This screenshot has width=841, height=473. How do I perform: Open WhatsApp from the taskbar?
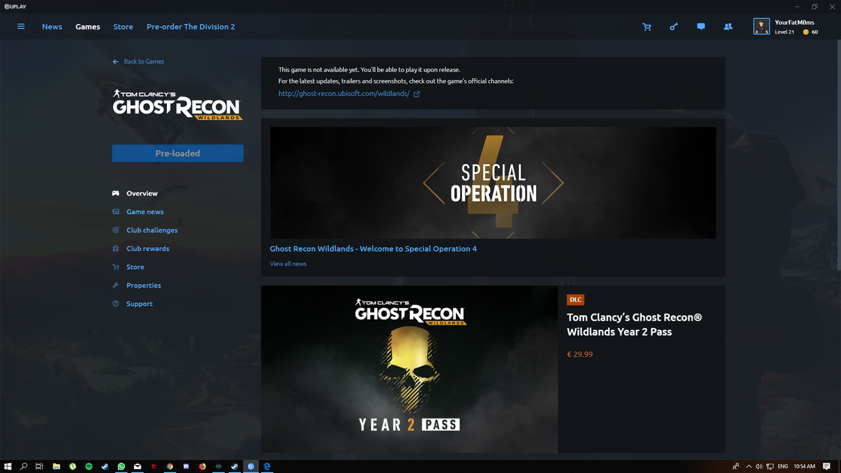[x=121, y=466]
